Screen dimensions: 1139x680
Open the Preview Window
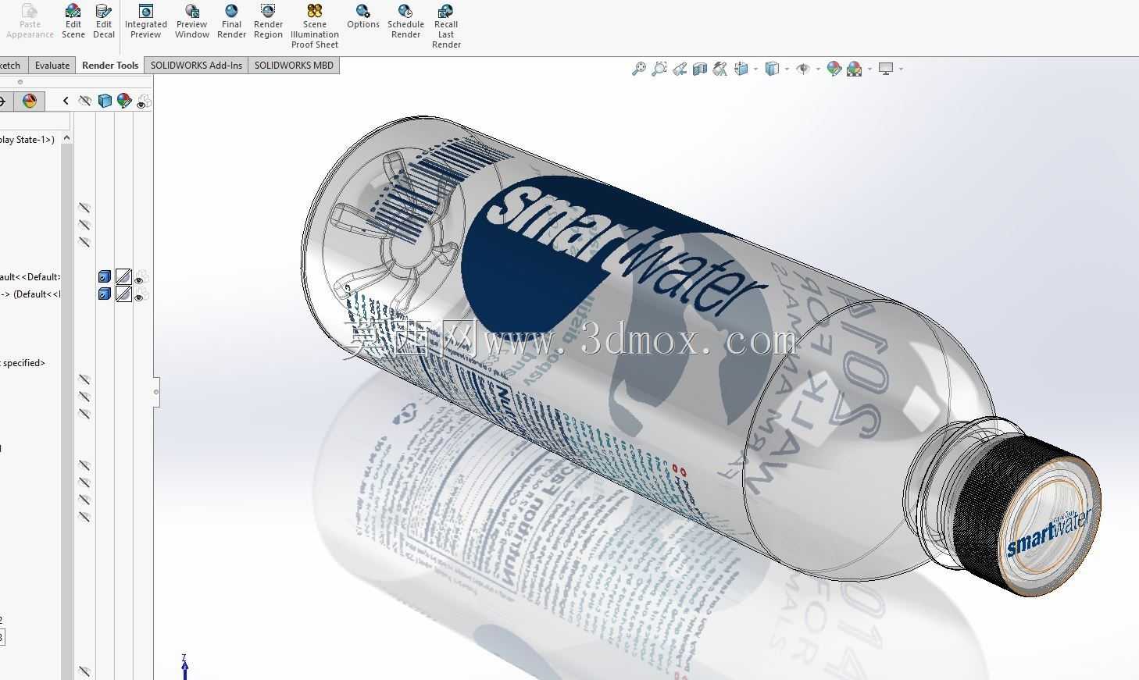click(192, 21)
